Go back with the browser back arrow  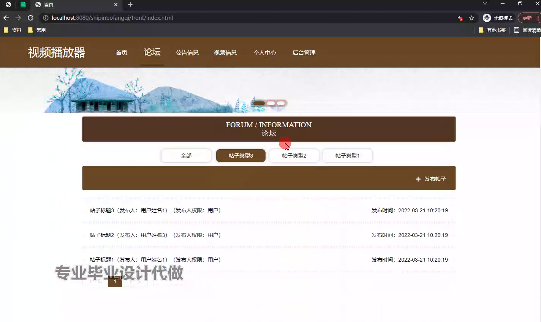pyautogui.click(x=6, y=18)
